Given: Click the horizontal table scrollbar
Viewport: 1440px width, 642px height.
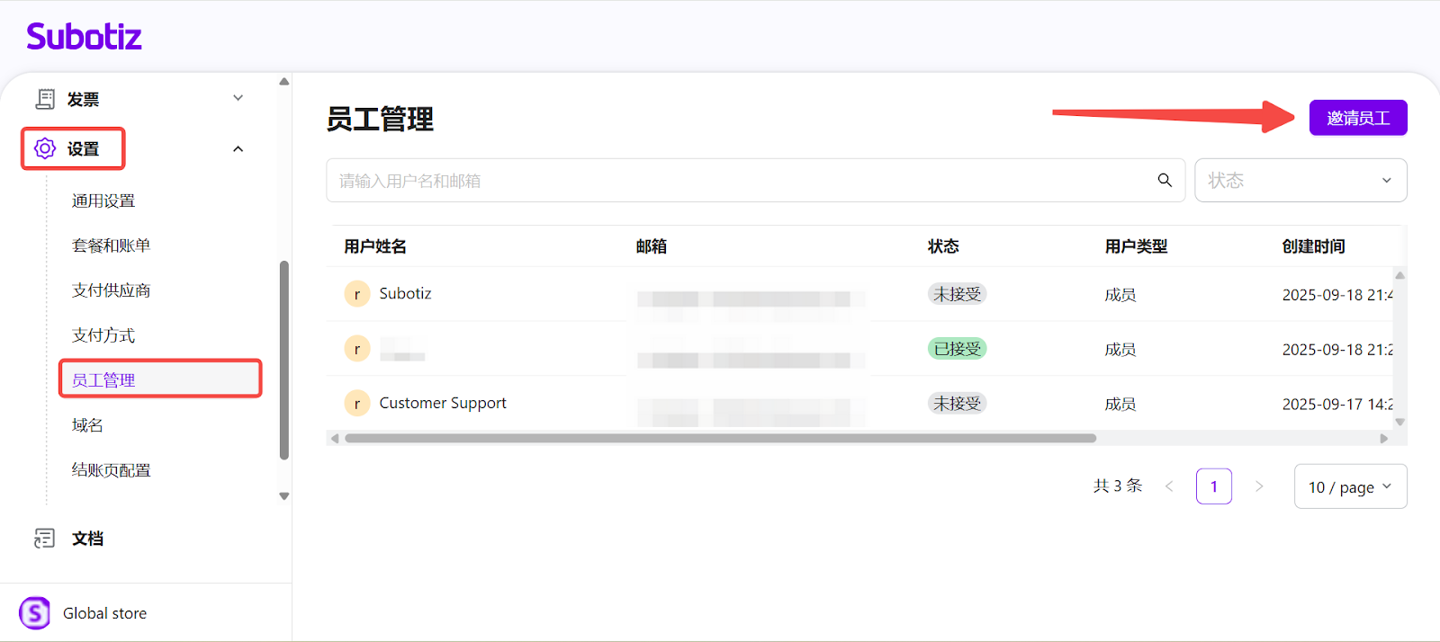Looking at the screenshot, I should pyautogui.click(x=720, y=439).
